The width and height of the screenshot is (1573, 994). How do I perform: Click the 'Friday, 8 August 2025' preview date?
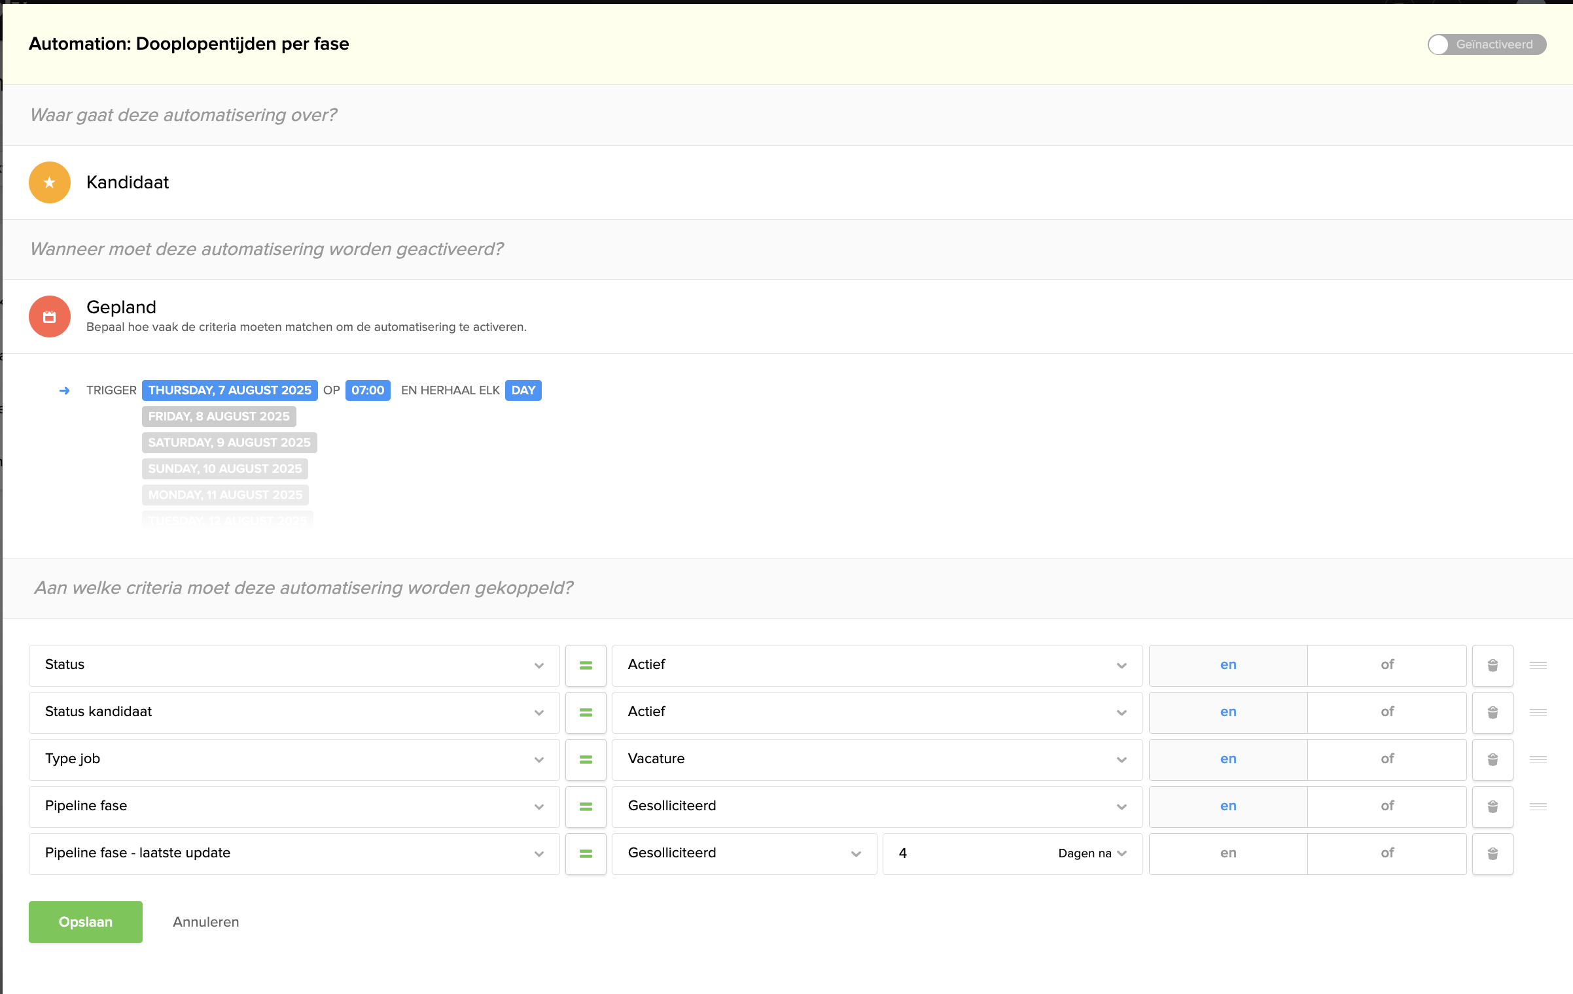pyautogui.click(x=219, y=417)
